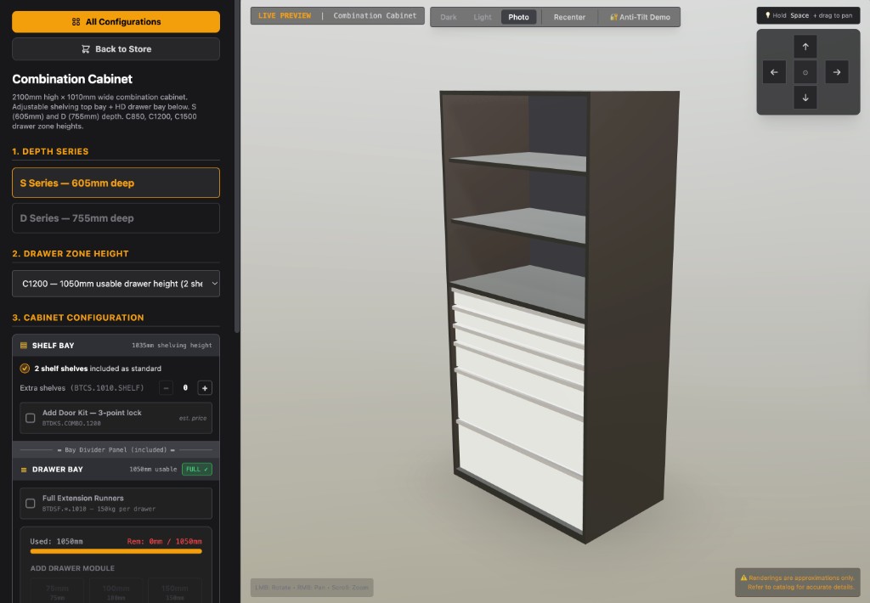Check the Full Extension Runners option
Image resolution: width=870 pixels, height=603 pixels.
[x=31, y=504]
